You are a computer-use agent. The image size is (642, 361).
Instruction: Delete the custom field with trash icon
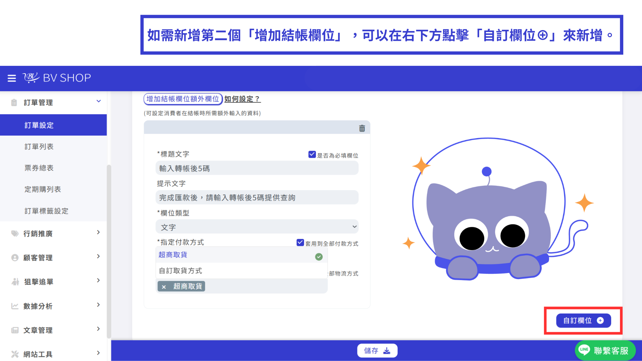(x=362, y=128)
